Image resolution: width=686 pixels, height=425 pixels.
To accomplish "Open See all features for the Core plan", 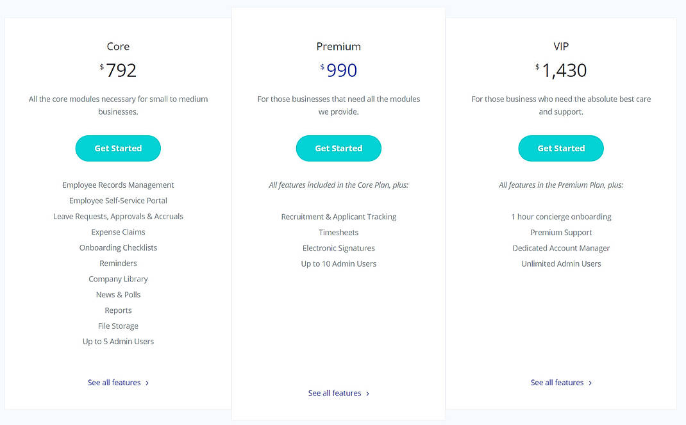I will click(113, 382).
